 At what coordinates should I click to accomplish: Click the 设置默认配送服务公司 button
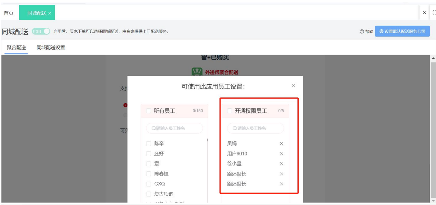pyautogui.click(x=402, y=31)
